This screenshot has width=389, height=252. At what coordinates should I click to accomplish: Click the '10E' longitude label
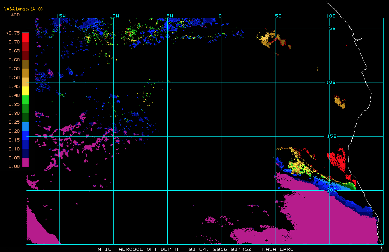[x=331, y=16]
